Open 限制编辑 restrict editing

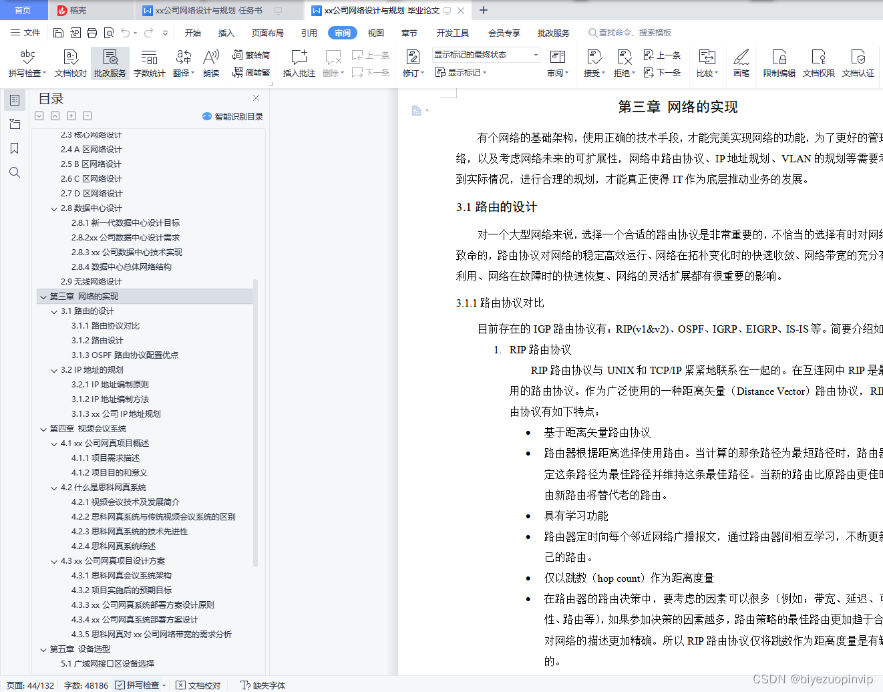tap(778, 63)
